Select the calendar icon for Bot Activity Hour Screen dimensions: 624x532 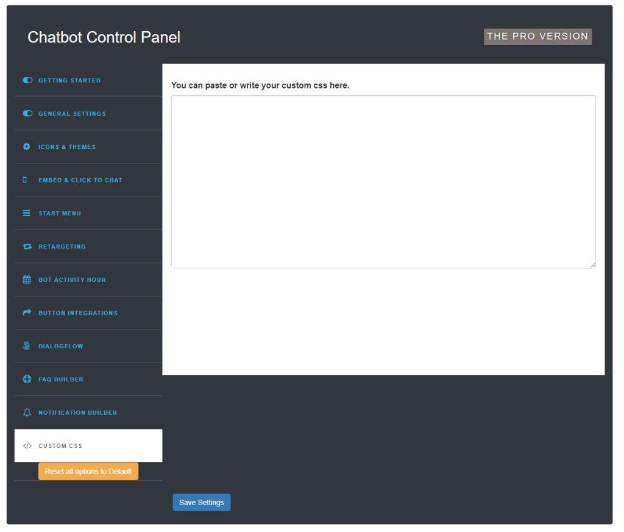[x=26, y=279]
